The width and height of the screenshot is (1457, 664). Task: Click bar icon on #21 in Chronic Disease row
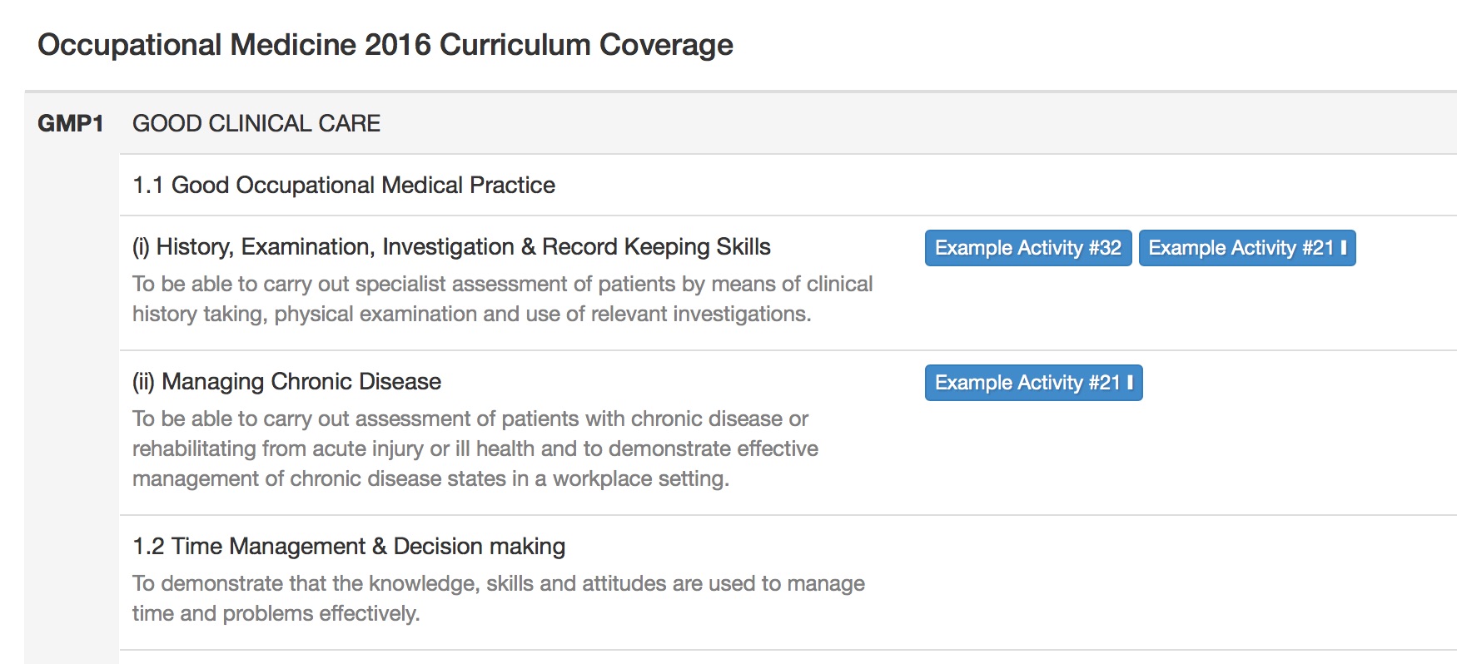coord(1130,383)
